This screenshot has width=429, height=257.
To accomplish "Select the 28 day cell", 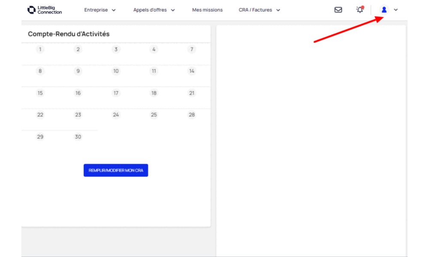I will (192, 115).
